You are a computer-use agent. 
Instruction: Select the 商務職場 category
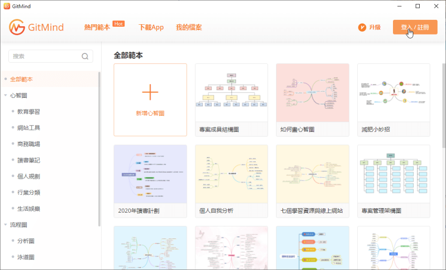(28, 144)
